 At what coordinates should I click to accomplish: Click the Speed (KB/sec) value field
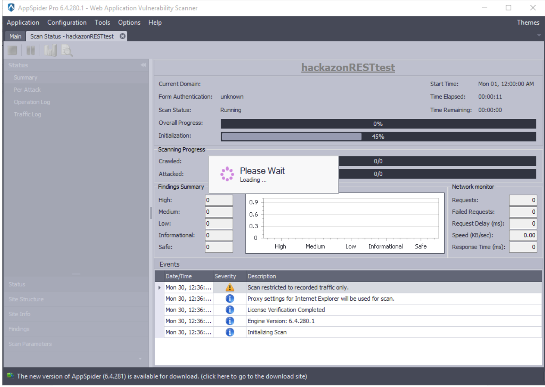523,236
